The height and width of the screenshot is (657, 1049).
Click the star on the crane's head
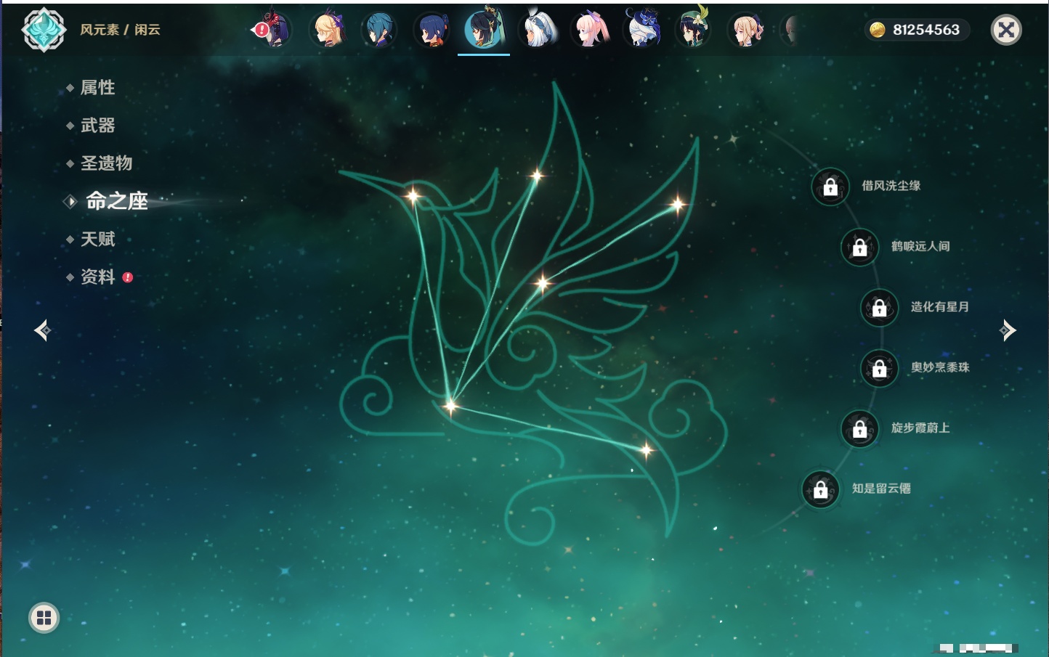(413, 195)
